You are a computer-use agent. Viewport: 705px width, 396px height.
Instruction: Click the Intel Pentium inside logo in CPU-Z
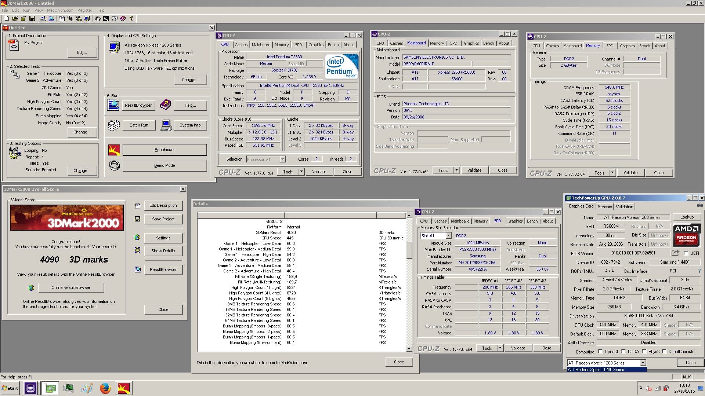[342, 66]
